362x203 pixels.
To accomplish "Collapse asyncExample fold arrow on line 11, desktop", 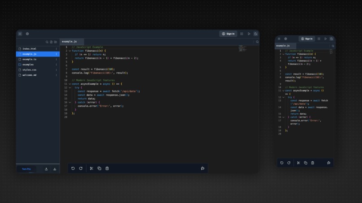I will (70, 84).
